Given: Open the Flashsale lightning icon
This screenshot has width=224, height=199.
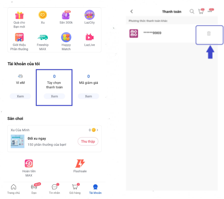Looking at the screenshot, I should pos(80,163).
